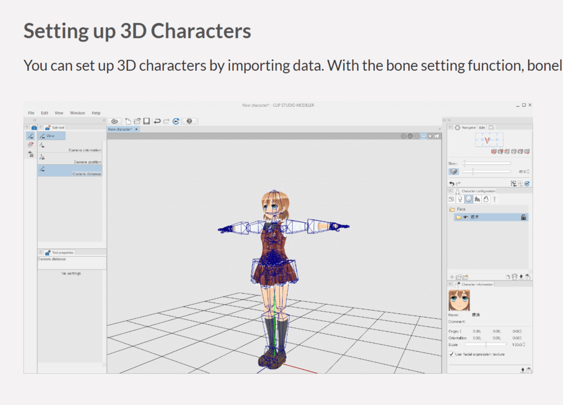Hide the selected face item eye icon

tap(466, 217)
